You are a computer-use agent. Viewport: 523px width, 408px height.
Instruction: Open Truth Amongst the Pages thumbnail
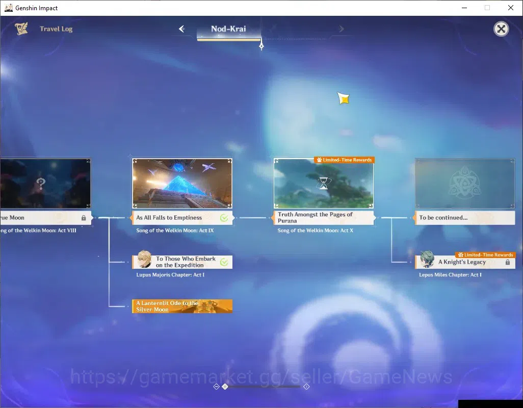coord(324,184)
